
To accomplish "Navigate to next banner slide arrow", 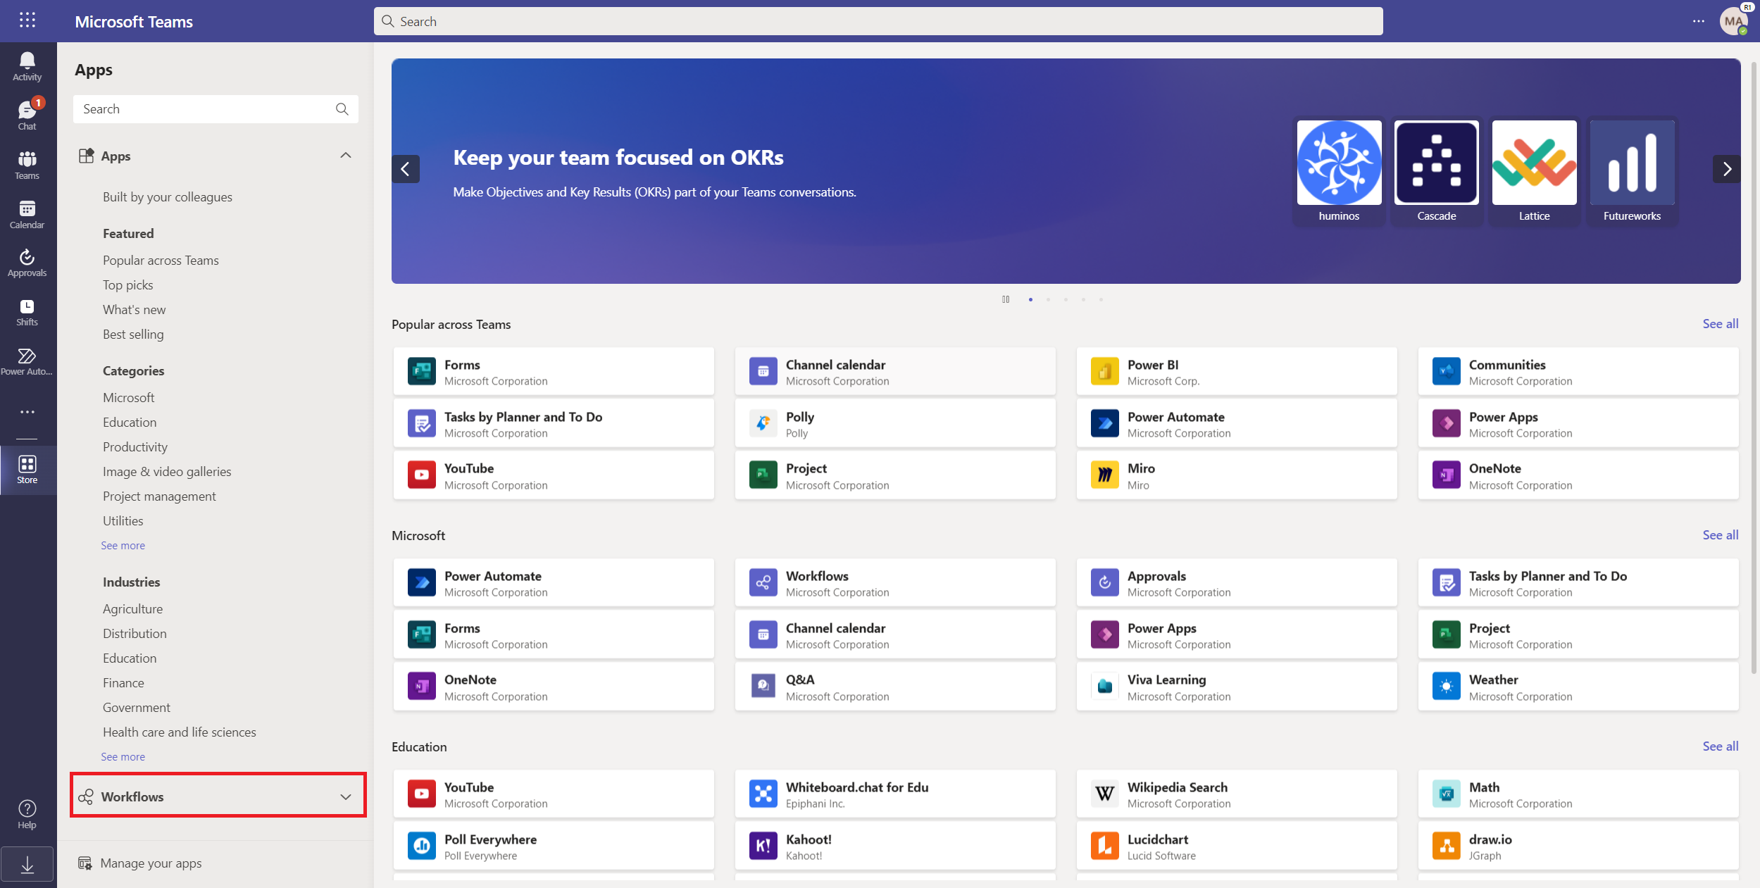I will coord(1727,169).
